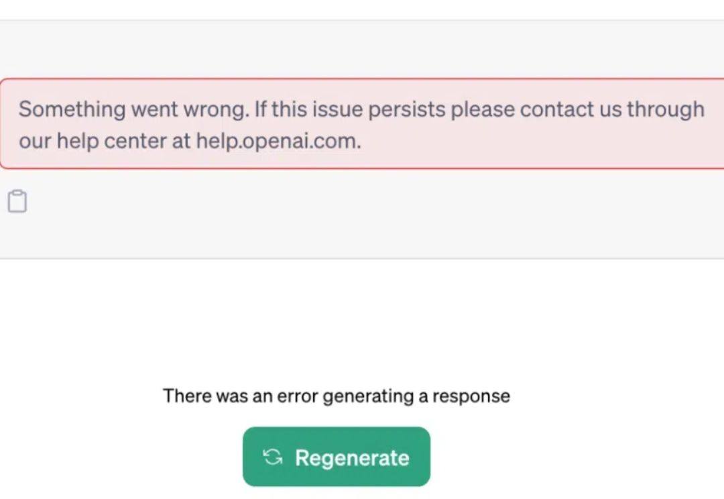
Task: Click the word 'through' ending the first line
Action: 666,110
